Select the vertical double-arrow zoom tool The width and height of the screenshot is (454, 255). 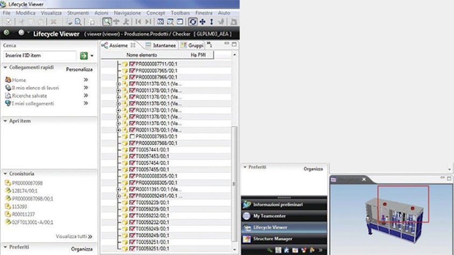(211, 22)
